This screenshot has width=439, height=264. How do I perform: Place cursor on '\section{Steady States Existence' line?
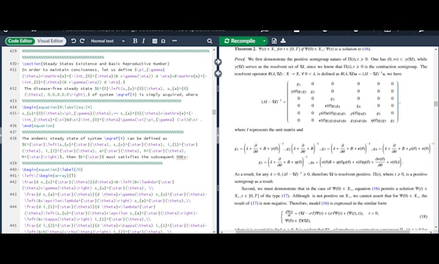pos(95,64)
